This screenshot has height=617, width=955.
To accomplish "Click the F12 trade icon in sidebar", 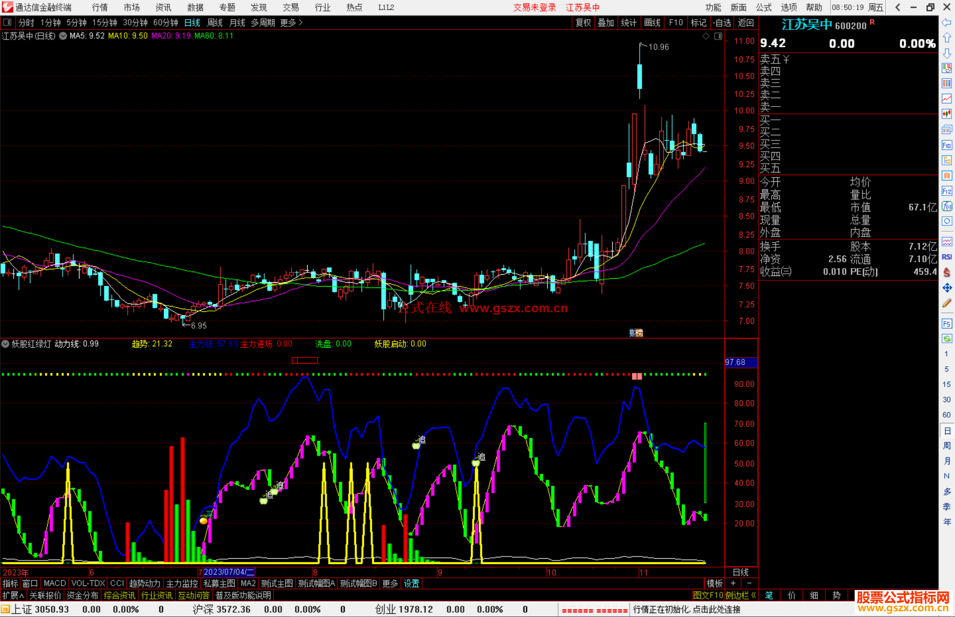I will coord(947,191).
